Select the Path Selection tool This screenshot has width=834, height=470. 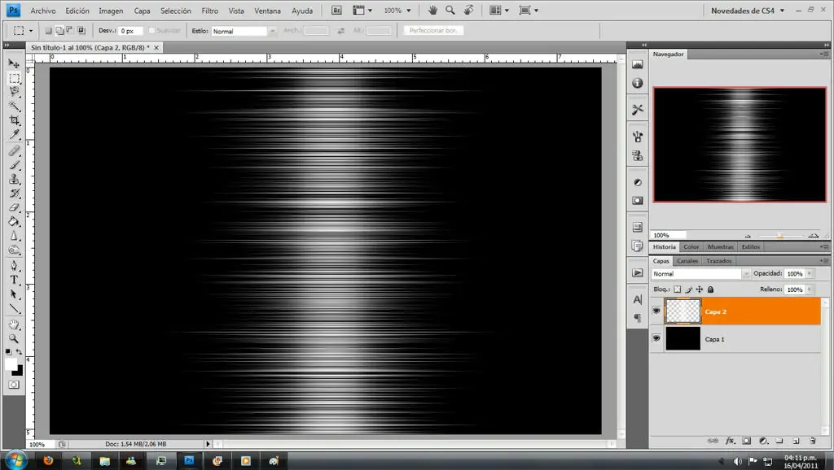point(14,294)
